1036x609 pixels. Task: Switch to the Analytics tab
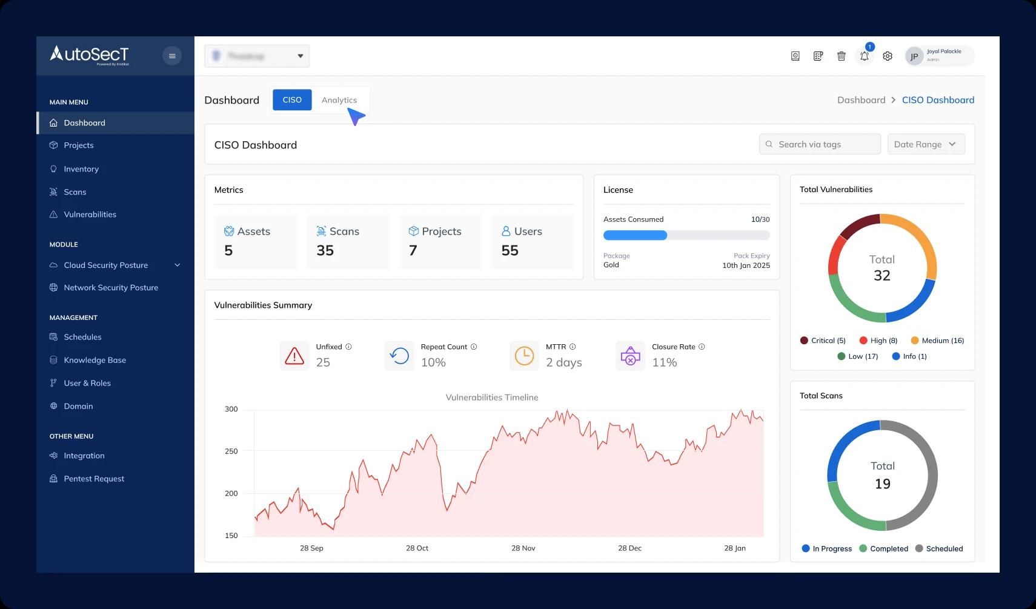(x=339, y=100)
